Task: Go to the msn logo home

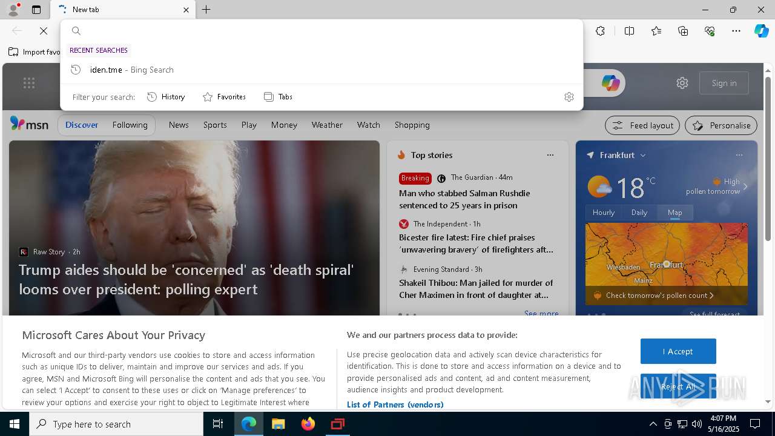Action: click(29, 124)
